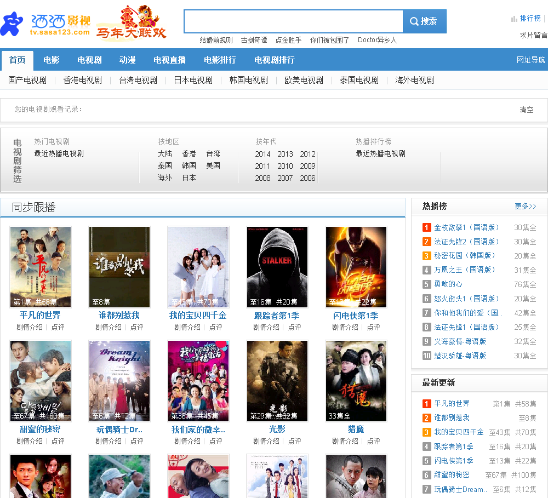Filter by year 2006
548x498 pixels.
pos(307,178)
